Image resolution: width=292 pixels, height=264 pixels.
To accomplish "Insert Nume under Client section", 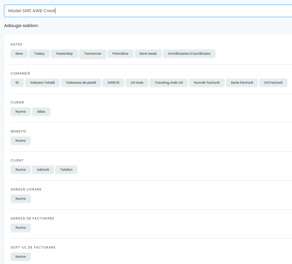I will pyautogui.click(x=20, y=169).
